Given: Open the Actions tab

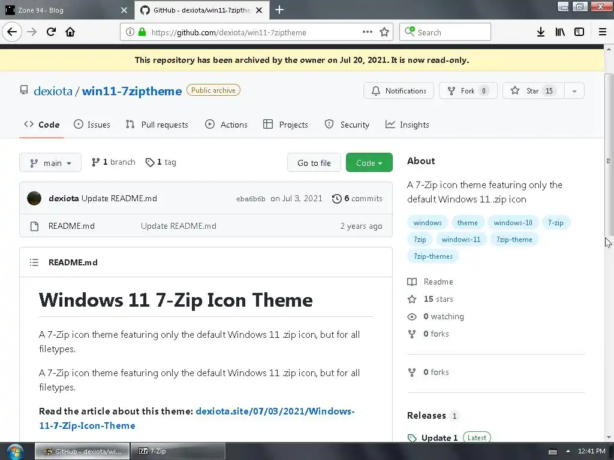Looking at the screenshot, I should [x=226, y=125].
